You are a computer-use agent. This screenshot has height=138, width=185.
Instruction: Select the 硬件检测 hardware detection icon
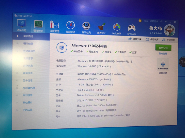(38, 26)
